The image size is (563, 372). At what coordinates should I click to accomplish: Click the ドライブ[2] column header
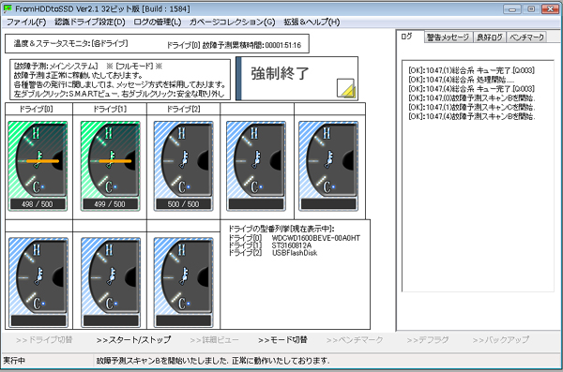point(183,109)
